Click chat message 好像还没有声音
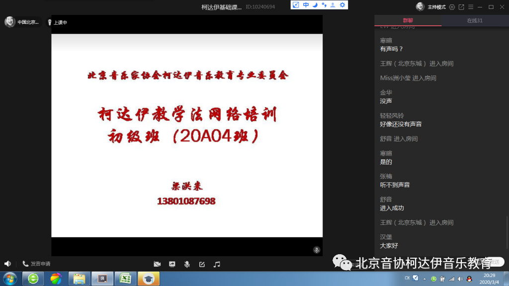The image size is (509, 286). (x=401, y=124)
